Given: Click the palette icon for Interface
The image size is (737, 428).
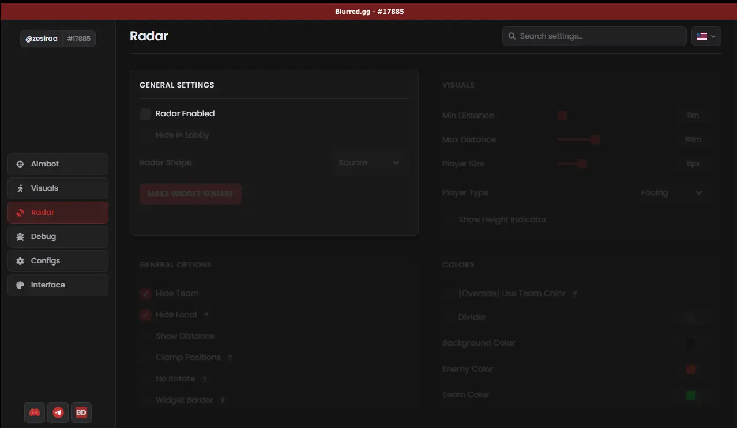Looking at the screenshot, I should pos(20,285).
